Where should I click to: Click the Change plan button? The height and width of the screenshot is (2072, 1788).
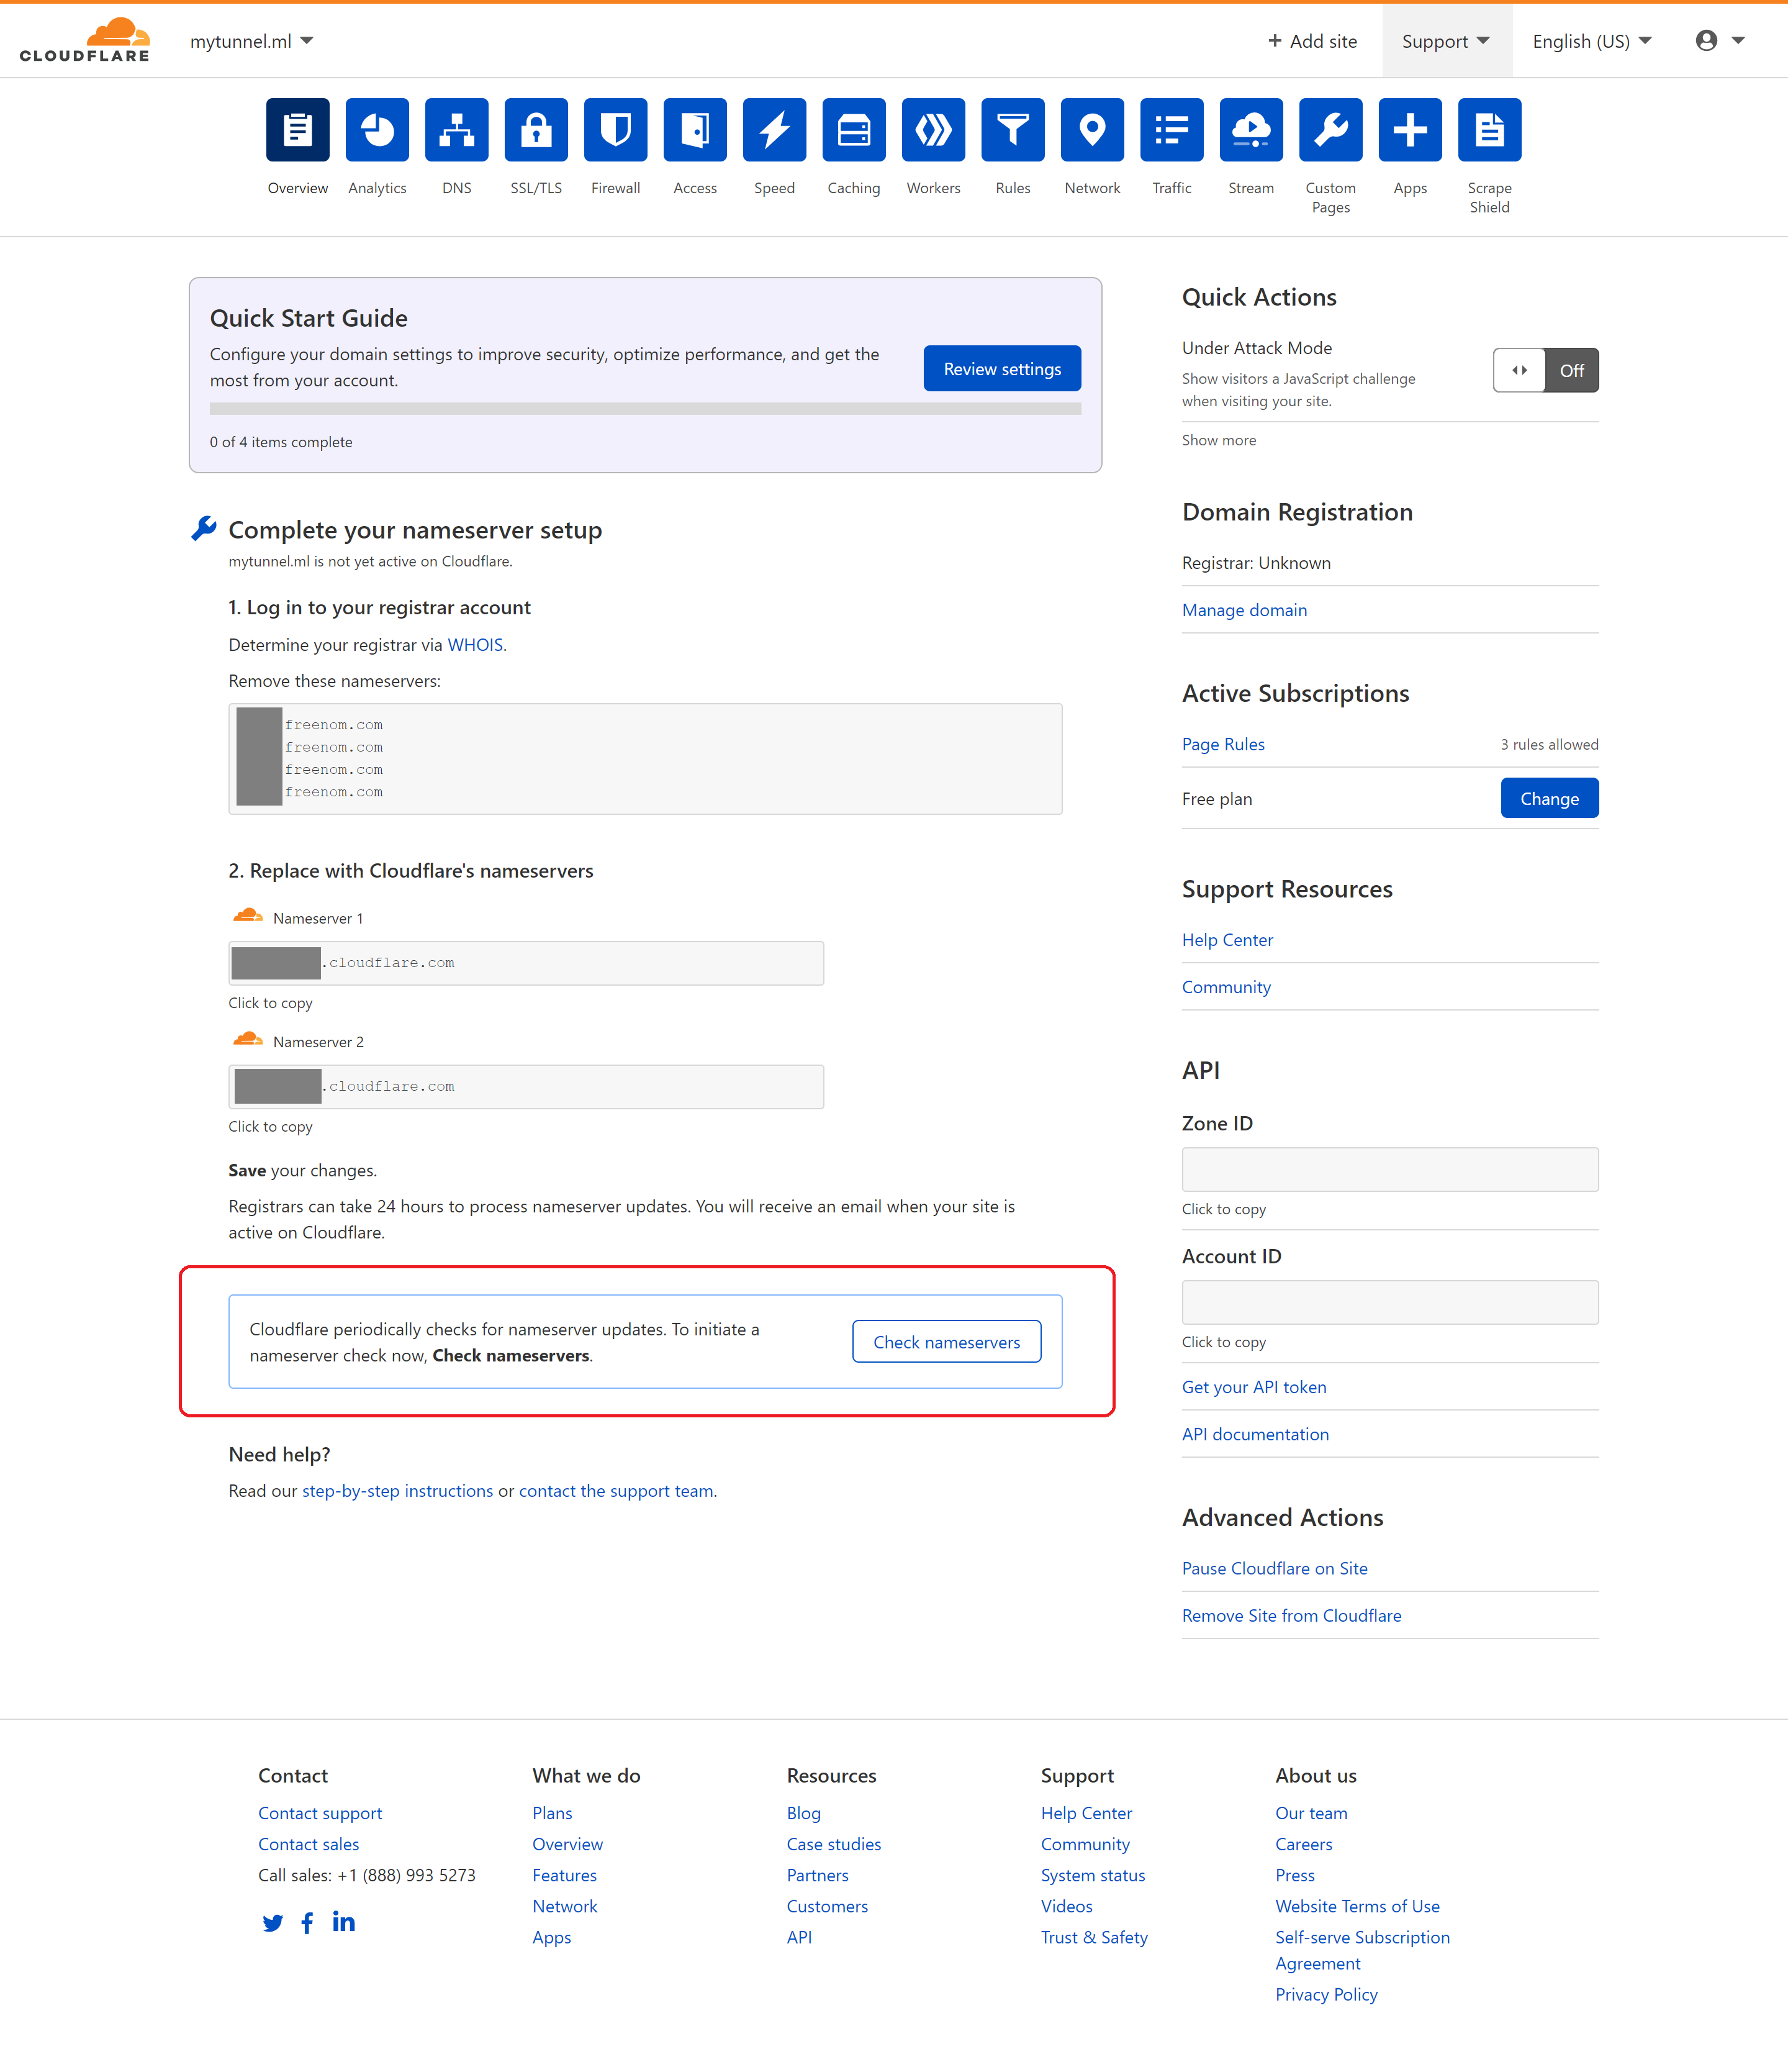click(1549, 798)
